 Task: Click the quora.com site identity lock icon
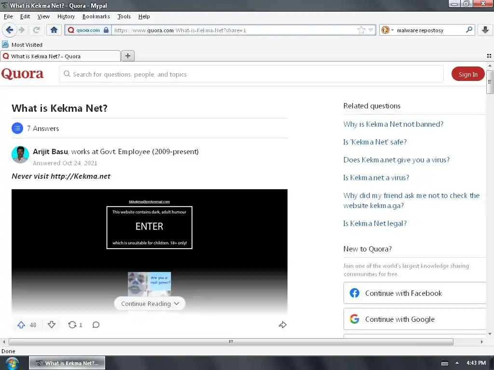pos(106,30)
